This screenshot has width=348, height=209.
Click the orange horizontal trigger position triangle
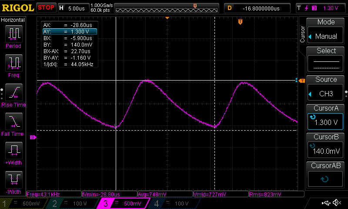click(167, 18)
